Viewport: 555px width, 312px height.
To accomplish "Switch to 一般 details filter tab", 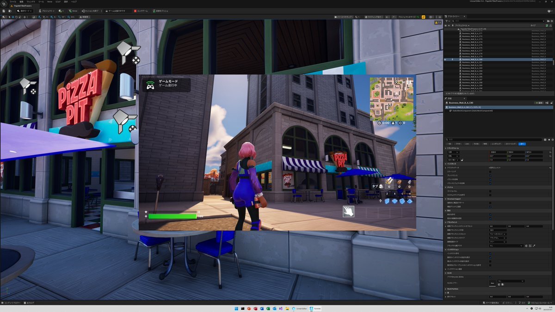I will point(449,144).
